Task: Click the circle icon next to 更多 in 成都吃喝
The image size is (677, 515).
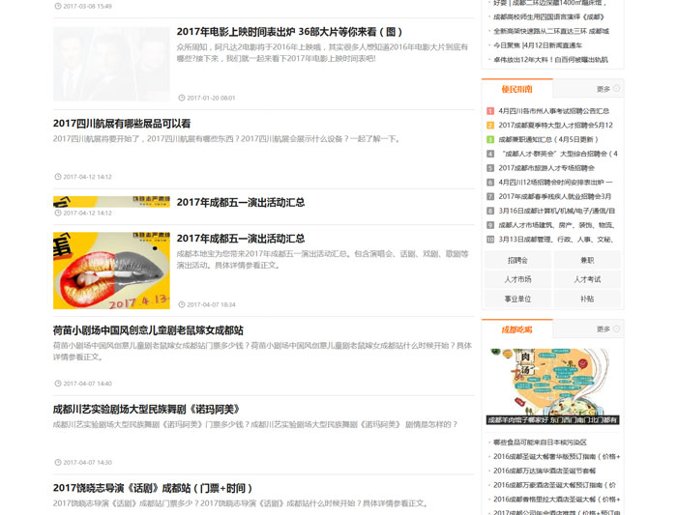Action: pyautogui.click(x=616, y=329)
